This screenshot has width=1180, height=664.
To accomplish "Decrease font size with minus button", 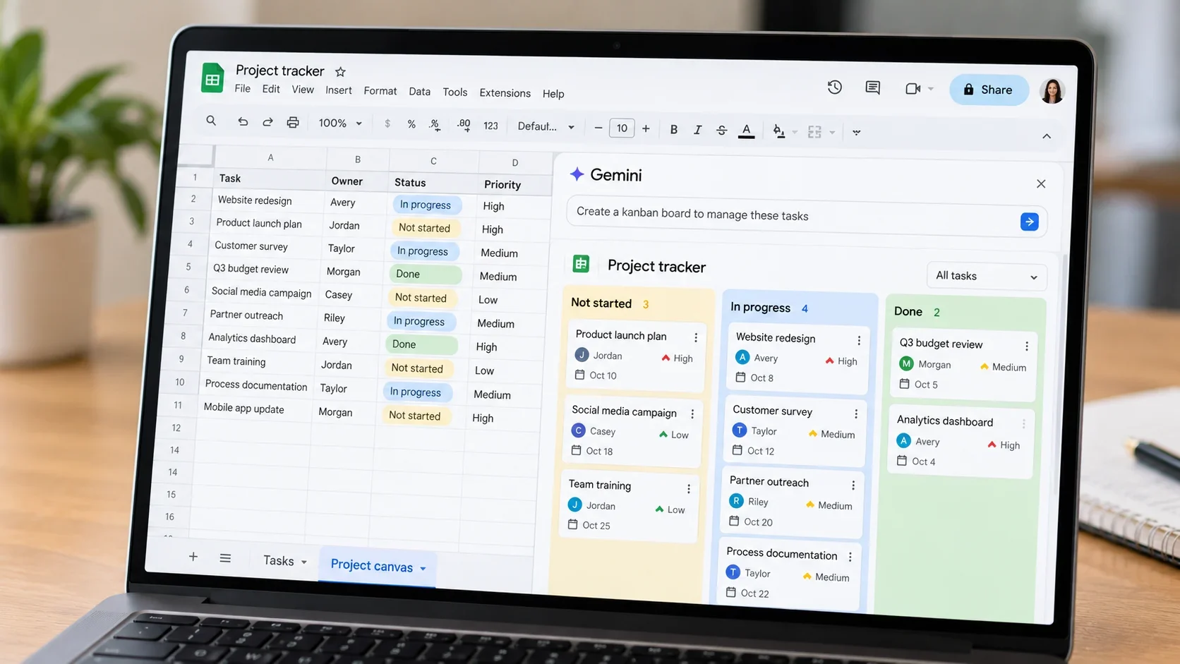I will (x=598, y=128).
